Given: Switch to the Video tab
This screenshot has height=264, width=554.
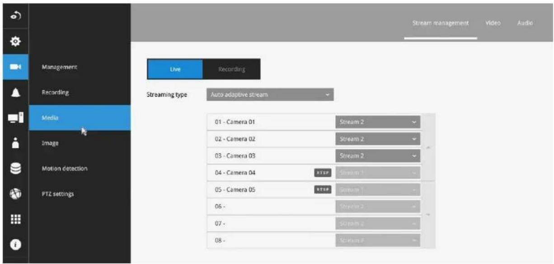Looking at the screenshot, I should 493,23.
